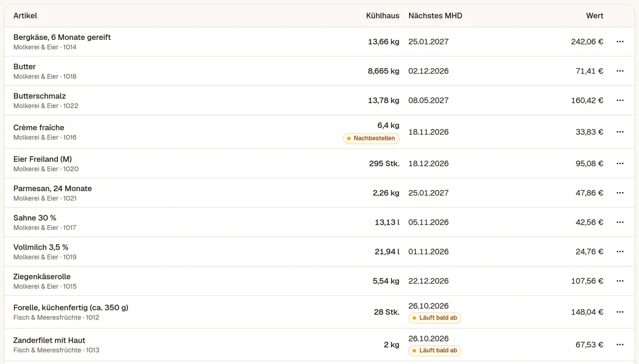Show more actions for Crème fraîche

point(620,132)
